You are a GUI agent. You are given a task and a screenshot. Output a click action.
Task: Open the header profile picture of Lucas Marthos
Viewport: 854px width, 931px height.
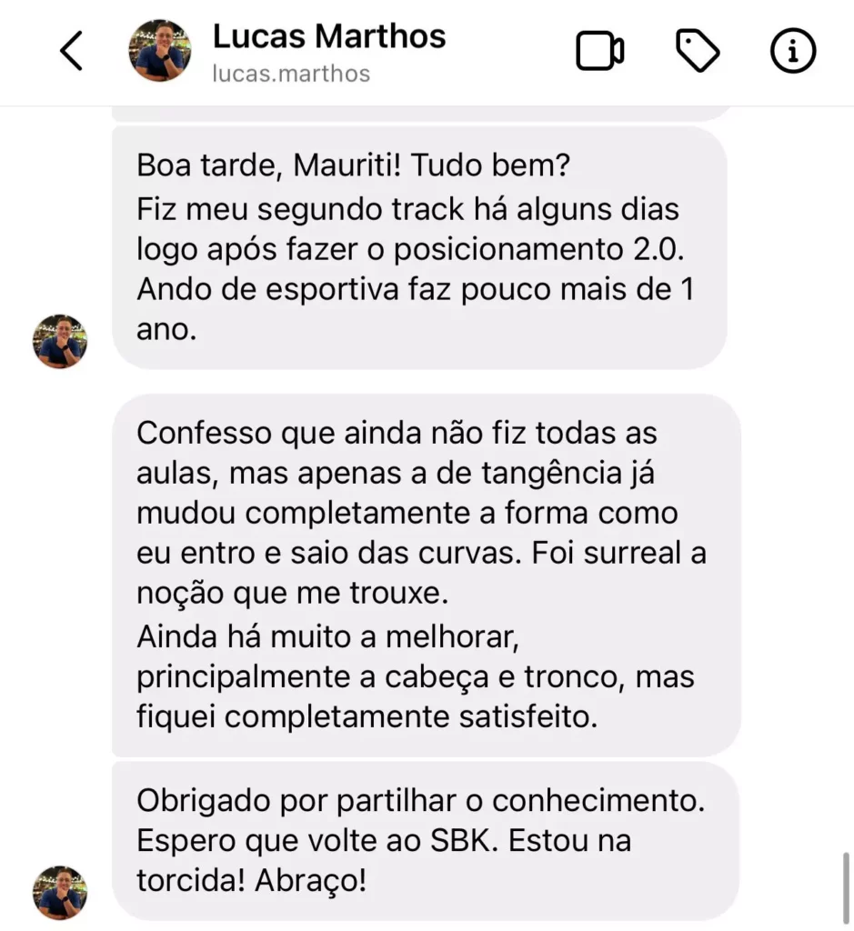click(160, 51)
